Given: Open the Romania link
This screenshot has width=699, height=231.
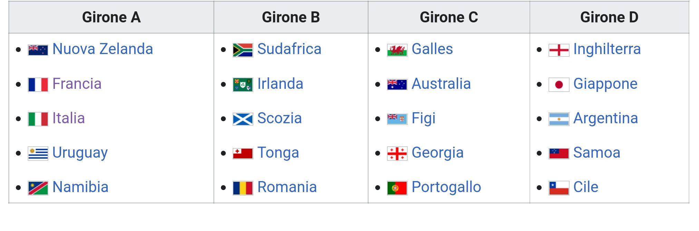Looking at the screenshot, I should pyautogui.click(x=287, y=187).
